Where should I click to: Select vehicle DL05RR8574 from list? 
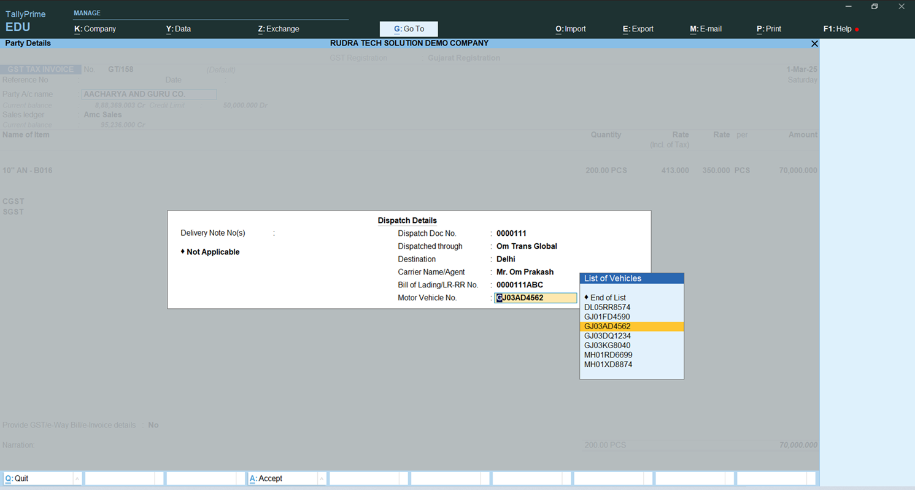(x=607, y=307)
